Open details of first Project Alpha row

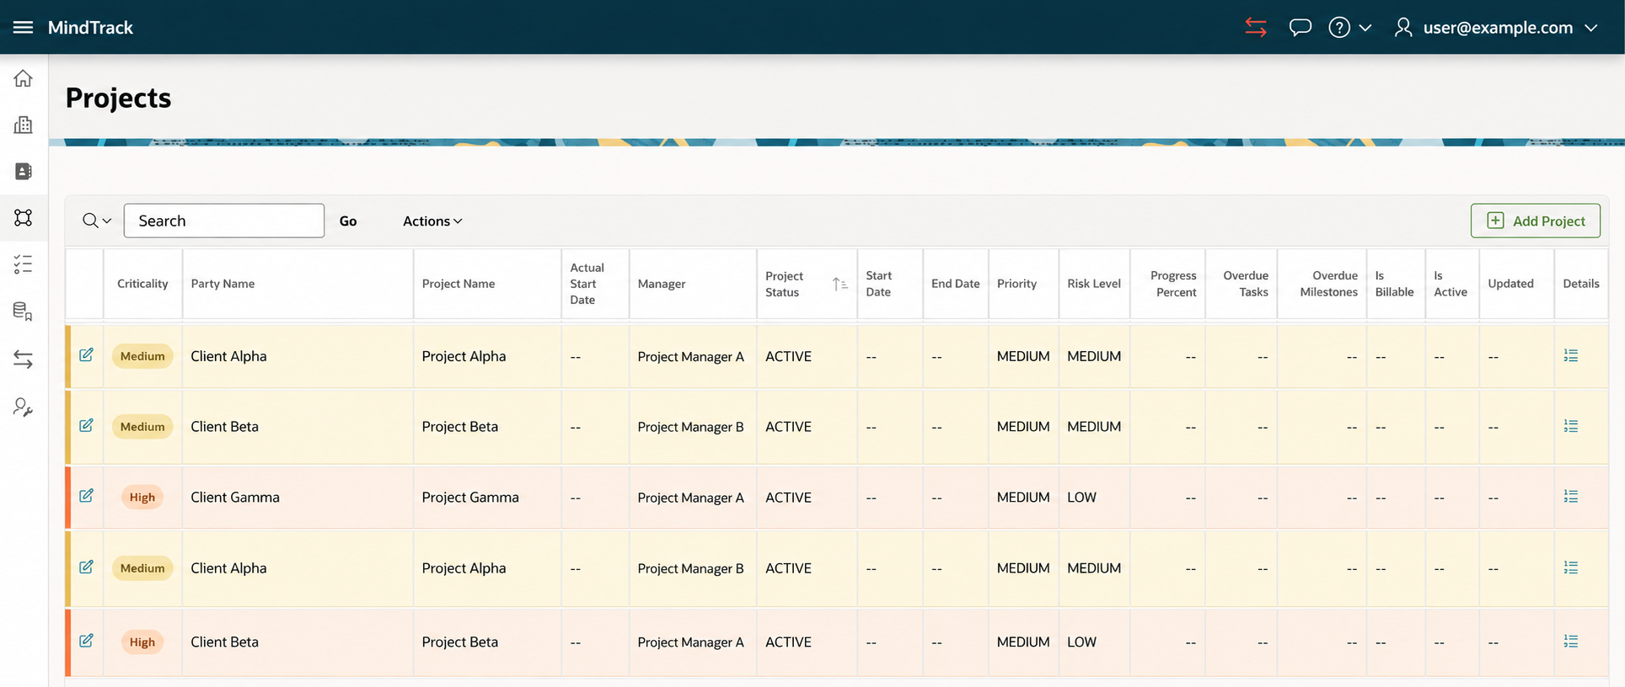coord(1571,355)
